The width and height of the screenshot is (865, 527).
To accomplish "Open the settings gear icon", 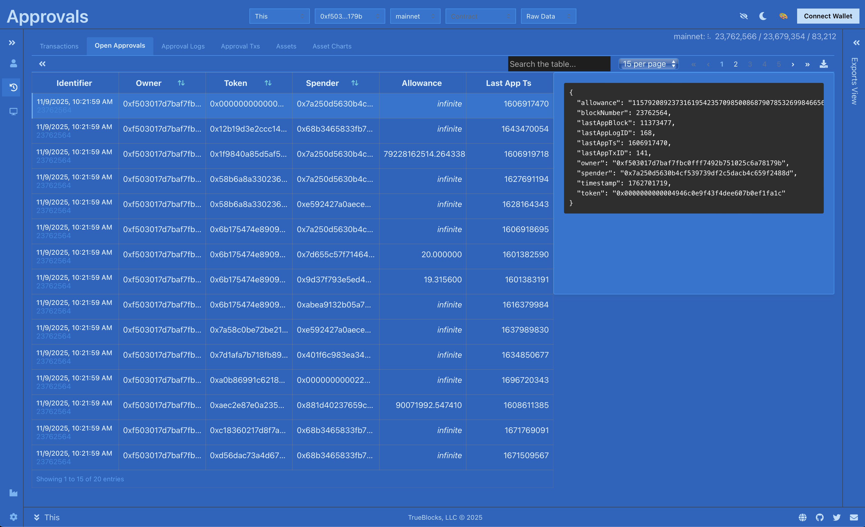I will (13, 517).
